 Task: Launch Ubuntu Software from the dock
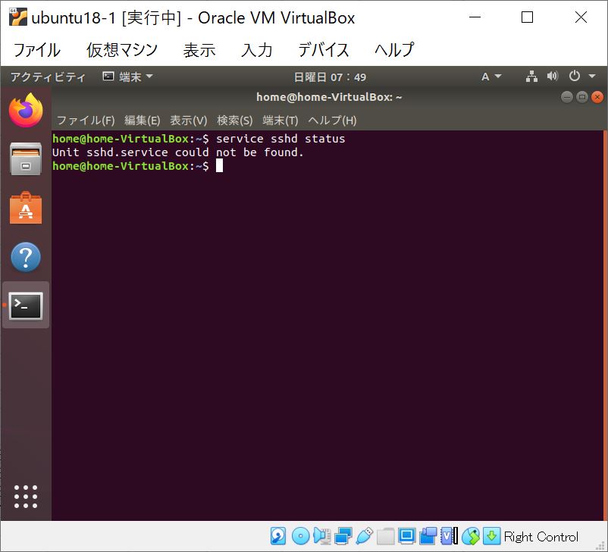[26, 209]
